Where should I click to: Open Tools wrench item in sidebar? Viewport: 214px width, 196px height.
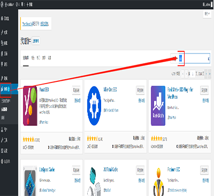[4, 140]
